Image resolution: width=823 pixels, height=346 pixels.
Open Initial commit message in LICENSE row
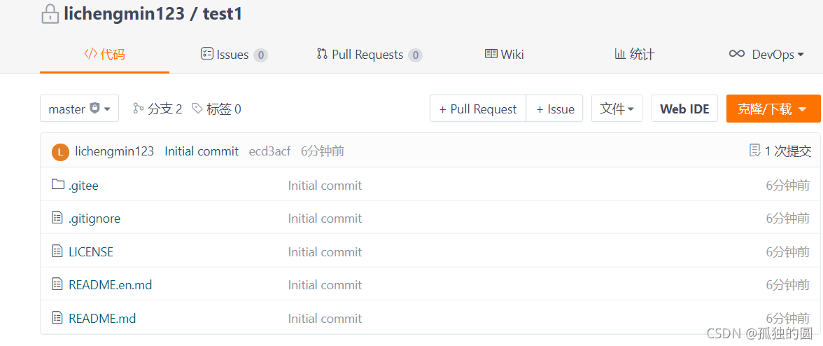(x=325, y=252)
